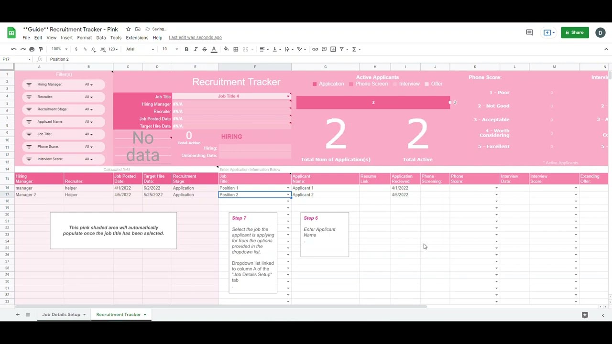The width and height of the screenshot is (612, 344).
Task: Click the present to meeting icon
Action: [547, 32]
